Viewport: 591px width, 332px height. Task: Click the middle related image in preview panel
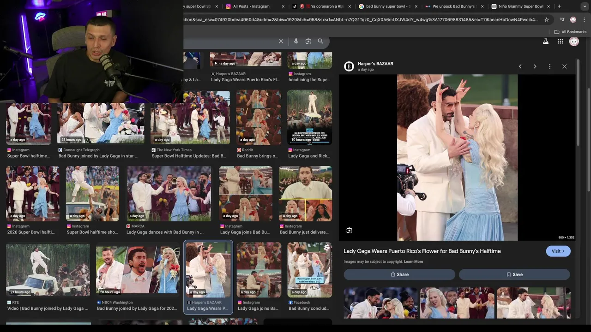(457, 303)
